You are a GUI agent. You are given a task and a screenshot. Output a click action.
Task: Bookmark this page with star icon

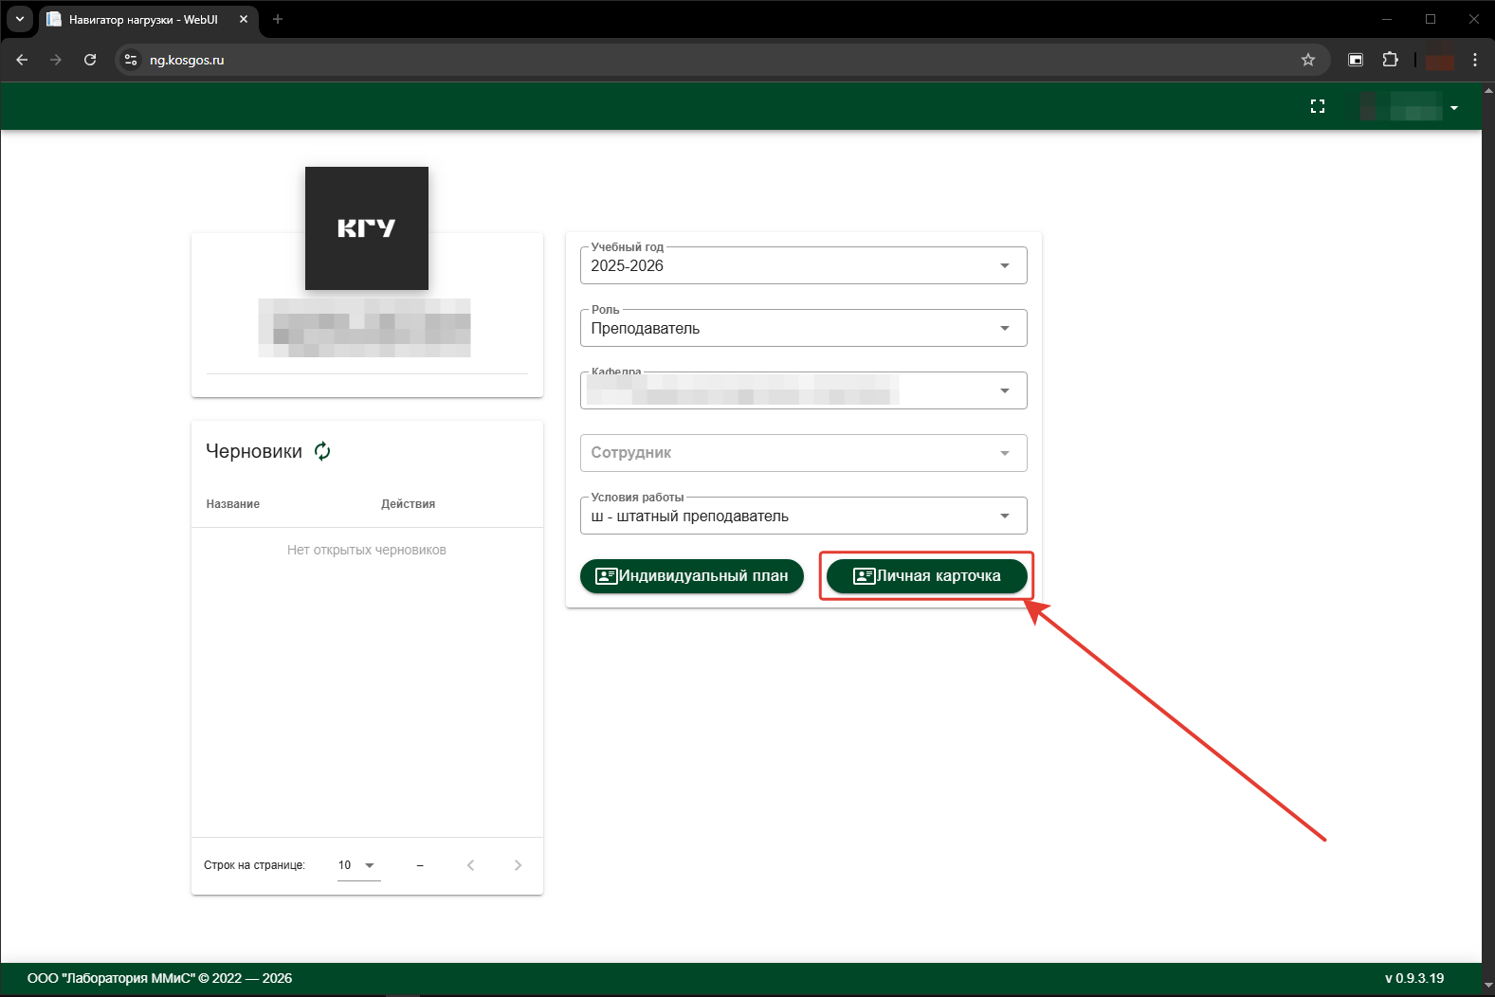point(1308,60)
